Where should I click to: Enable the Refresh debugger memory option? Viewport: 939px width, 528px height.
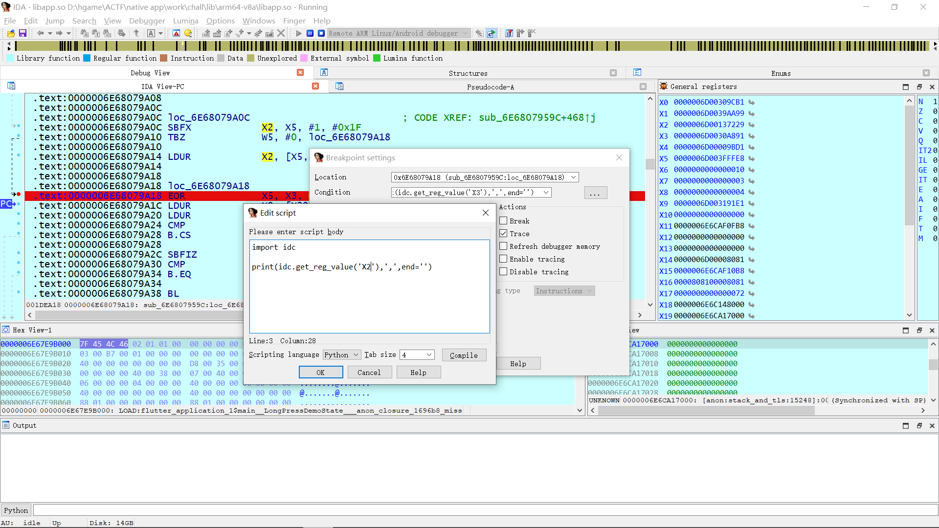pos(504,246)
